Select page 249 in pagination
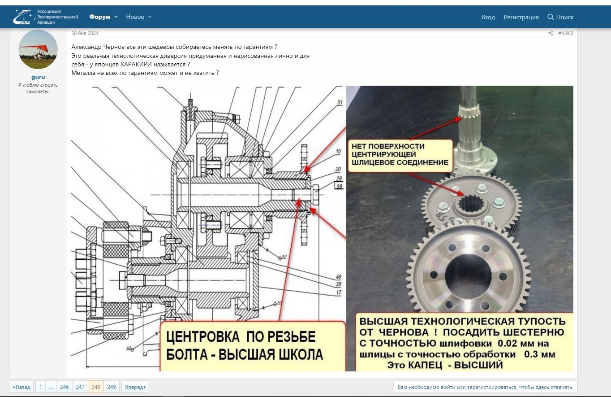 (111, 386)
